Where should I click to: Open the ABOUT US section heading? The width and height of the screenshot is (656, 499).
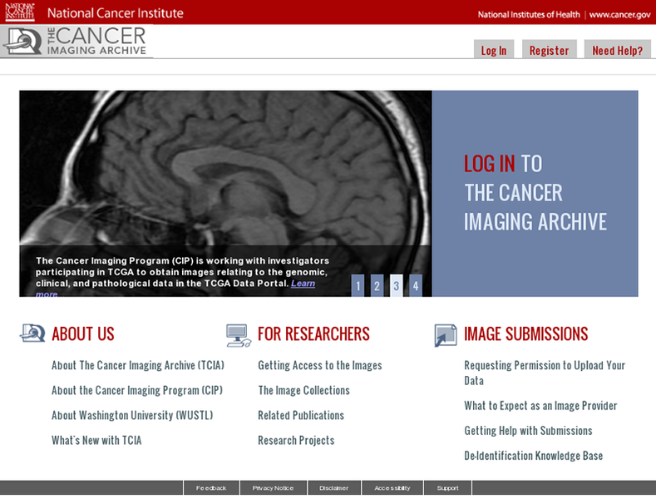click(83, 334)
